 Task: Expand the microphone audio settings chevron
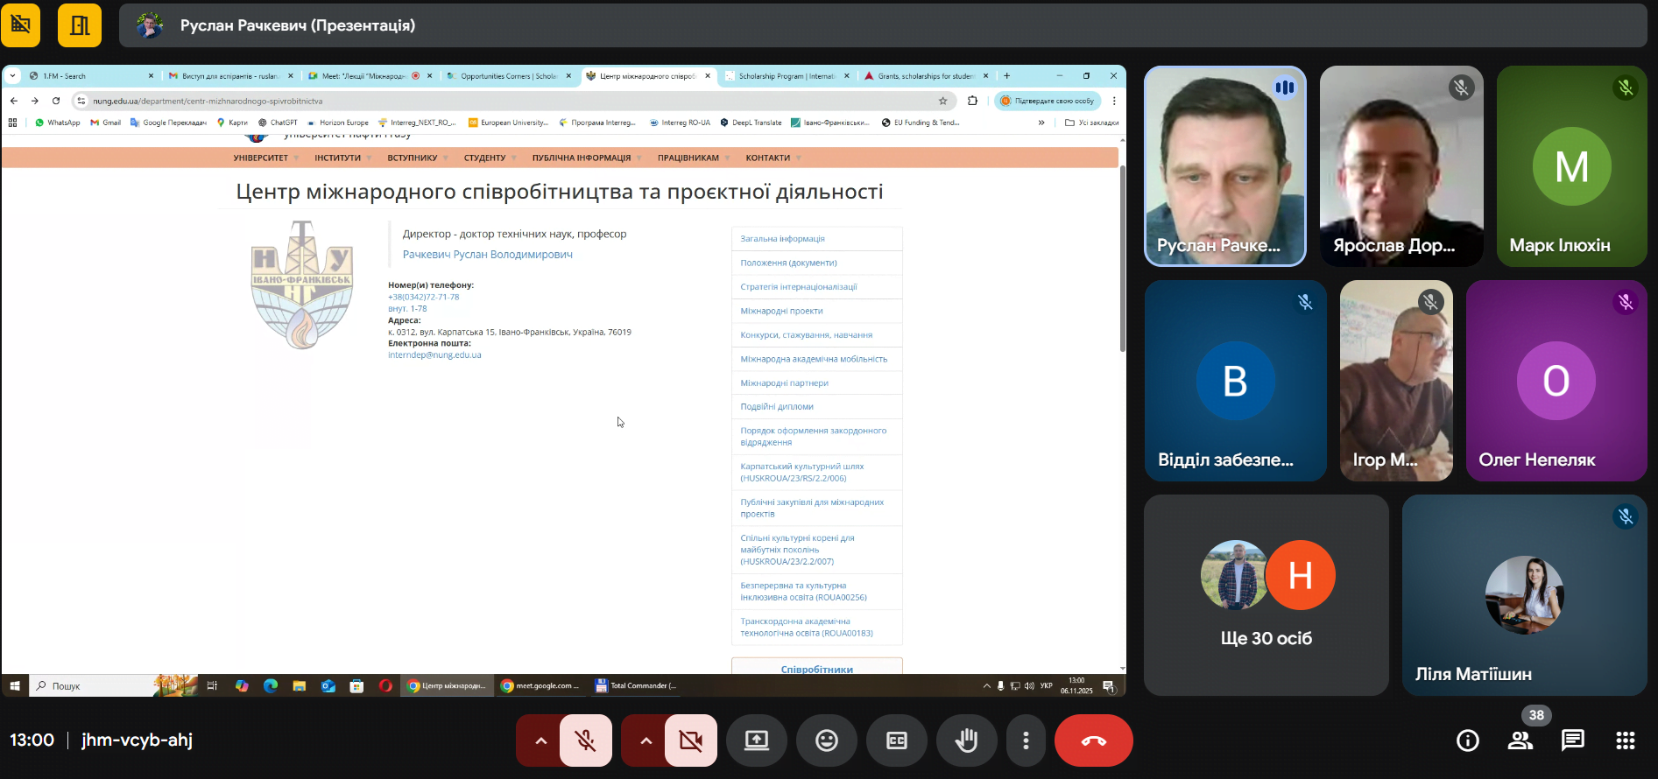coord(540,740)
